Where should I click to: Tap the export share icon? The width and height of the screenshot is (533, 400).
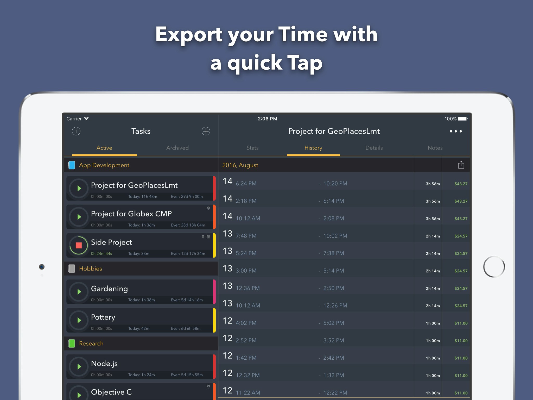[x=461, y=165]
